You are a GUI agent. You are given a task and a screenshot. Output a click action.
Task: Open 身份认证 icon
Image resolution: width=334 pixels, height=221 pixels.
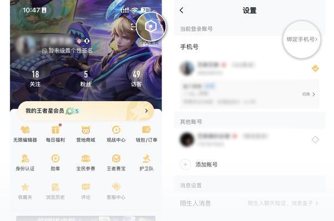pos(25,159)
